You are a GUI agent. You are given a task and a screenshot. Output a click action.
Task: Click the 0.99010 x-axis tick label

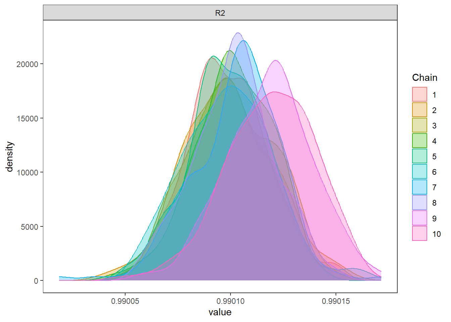pos(231,301)
